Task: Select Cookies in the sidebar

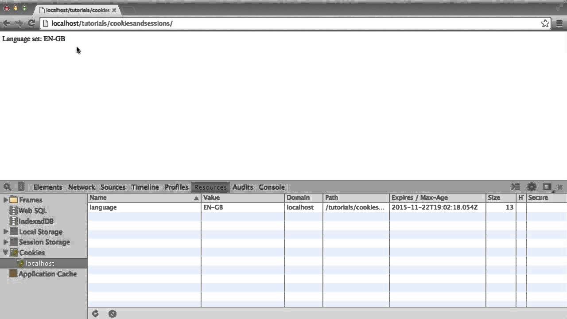Action: pos(32,253)
